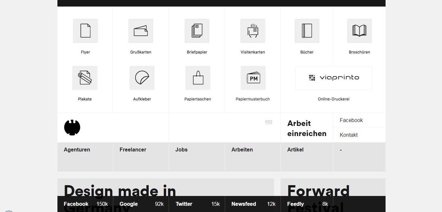Click Facebook 150k in bottom bar

(x=85, y=204)
